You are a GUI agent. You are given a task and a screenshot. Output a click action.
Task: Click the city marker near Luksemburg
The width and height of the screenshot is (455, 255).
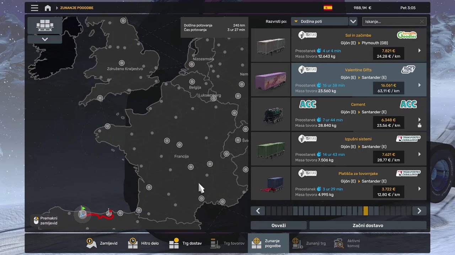point(214,98)
